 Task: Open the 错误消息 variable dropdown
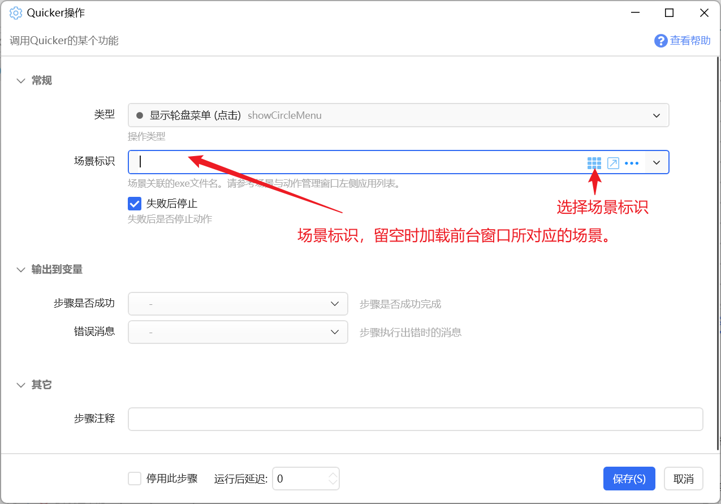(x=238, y=332)
